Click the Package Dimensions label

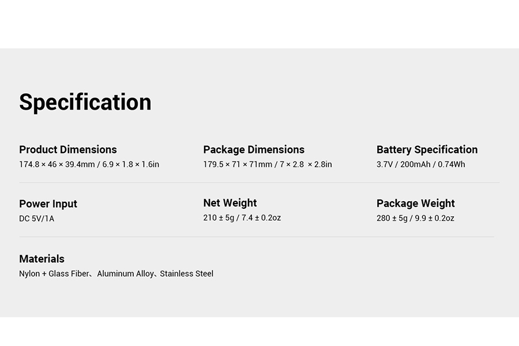pyautogui.click(x=254, y=149)
